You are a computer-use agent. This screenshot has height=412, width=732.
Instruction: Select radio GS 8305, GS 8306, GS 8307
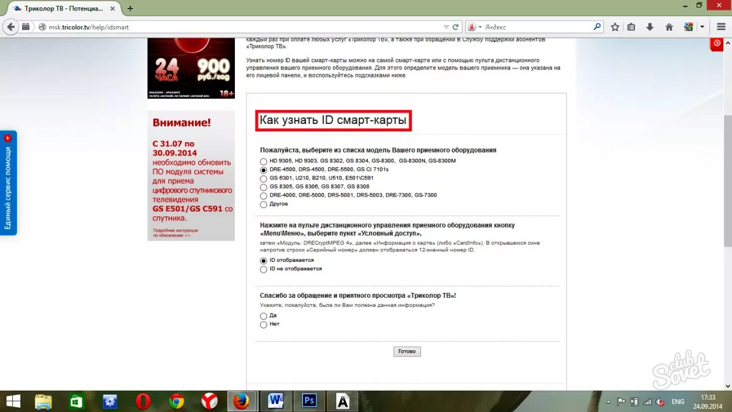coord(264,187)
